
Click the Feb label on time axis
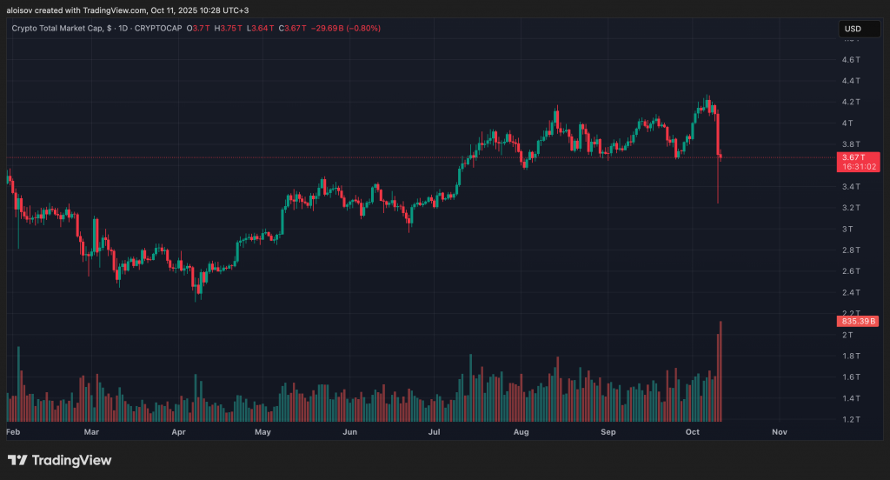[x=13, y=431]
